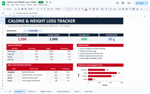Create a filter
The width and height of the screenshot is (150, 94).
pyautogui.click(x=130, y=9)
